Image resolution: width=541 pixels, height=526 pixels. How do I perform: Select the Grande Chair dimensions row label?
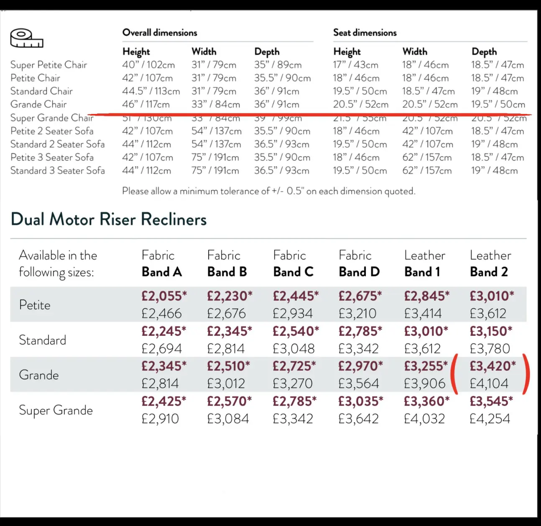[38, 104]
